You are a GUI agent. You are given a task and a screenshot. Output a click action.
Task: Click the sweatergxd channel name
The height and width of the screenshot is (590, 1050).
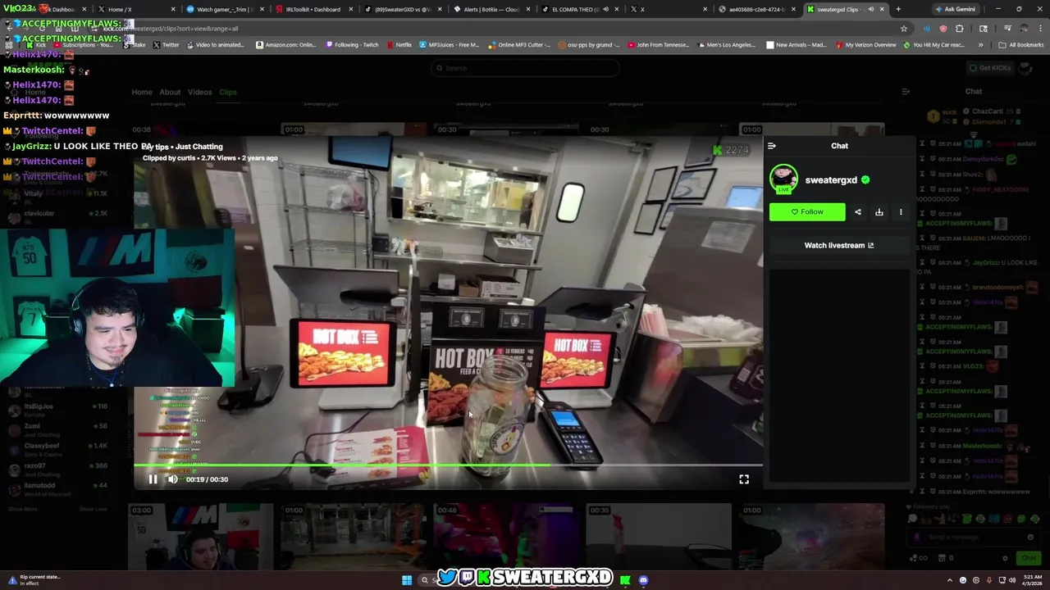831,180
